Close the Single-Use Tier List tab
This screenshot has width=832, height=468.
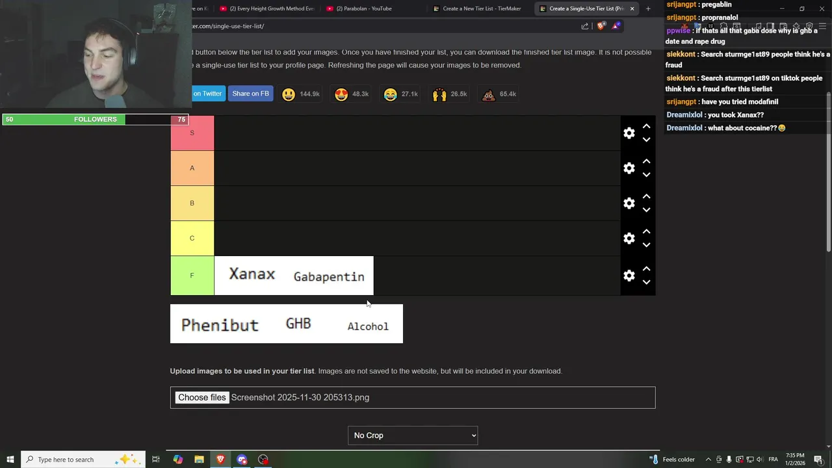pos(631,8)
